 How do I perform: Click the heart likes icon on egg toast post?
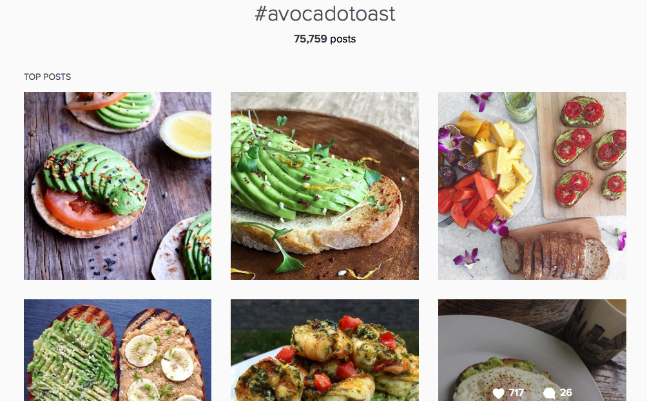[498, 393]
